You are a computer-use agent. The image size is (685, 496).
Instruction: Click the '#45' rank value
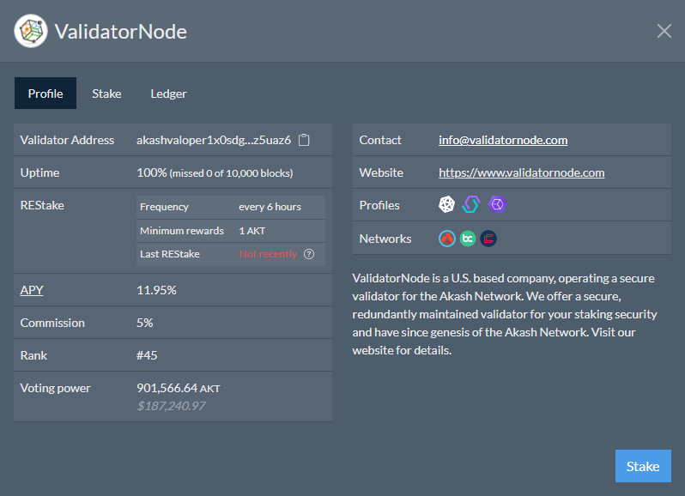pyautogui.click(x=146, y=355)
